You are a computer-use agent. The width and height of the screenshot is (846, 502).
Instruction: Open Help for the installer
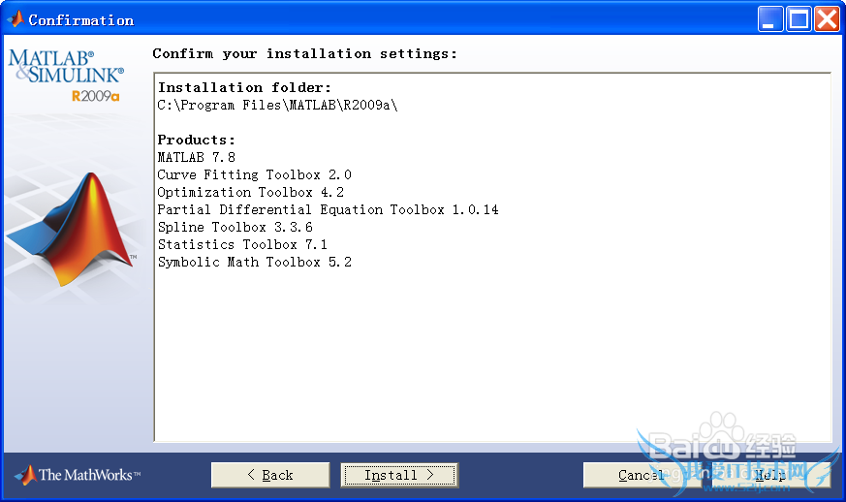click(x=770, y=475)
